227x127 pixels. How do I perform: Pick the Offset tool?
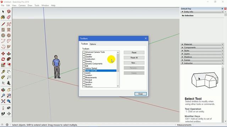[x=9, y=65]
